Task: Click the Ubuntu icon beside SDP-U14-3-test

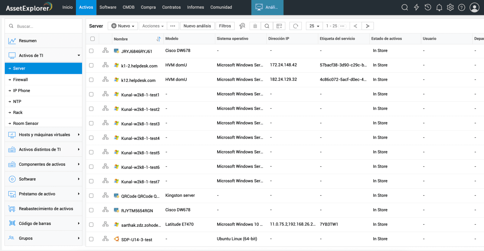Action: click(116, 239)
